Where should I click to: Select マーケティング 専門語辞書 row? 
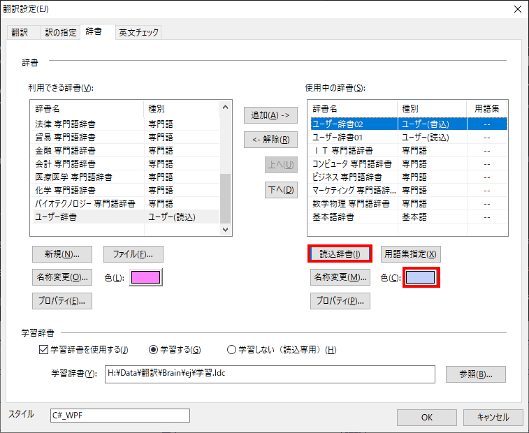[x=408, y=190]
